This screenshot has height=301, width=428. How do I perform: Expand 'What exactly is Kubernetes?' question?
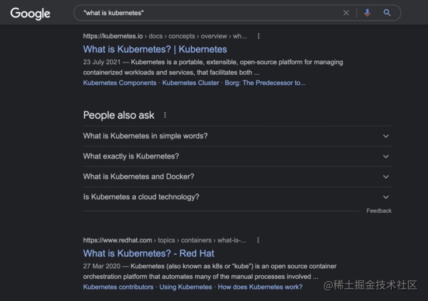tap(237, 157)
